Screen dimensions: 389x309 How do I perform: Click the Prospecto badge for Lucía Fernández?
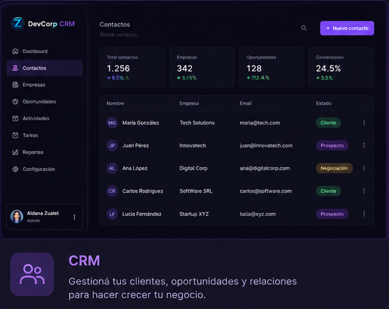[x=332, y=214]
